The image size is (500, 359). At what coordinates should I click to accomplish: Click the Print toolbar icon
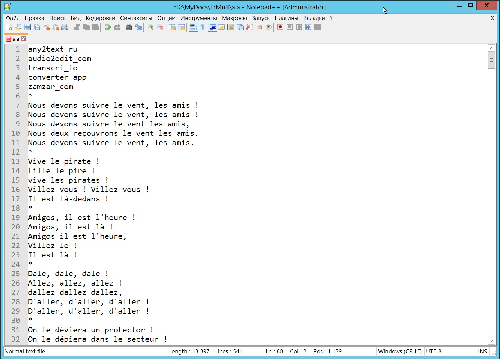click(65, 27)
